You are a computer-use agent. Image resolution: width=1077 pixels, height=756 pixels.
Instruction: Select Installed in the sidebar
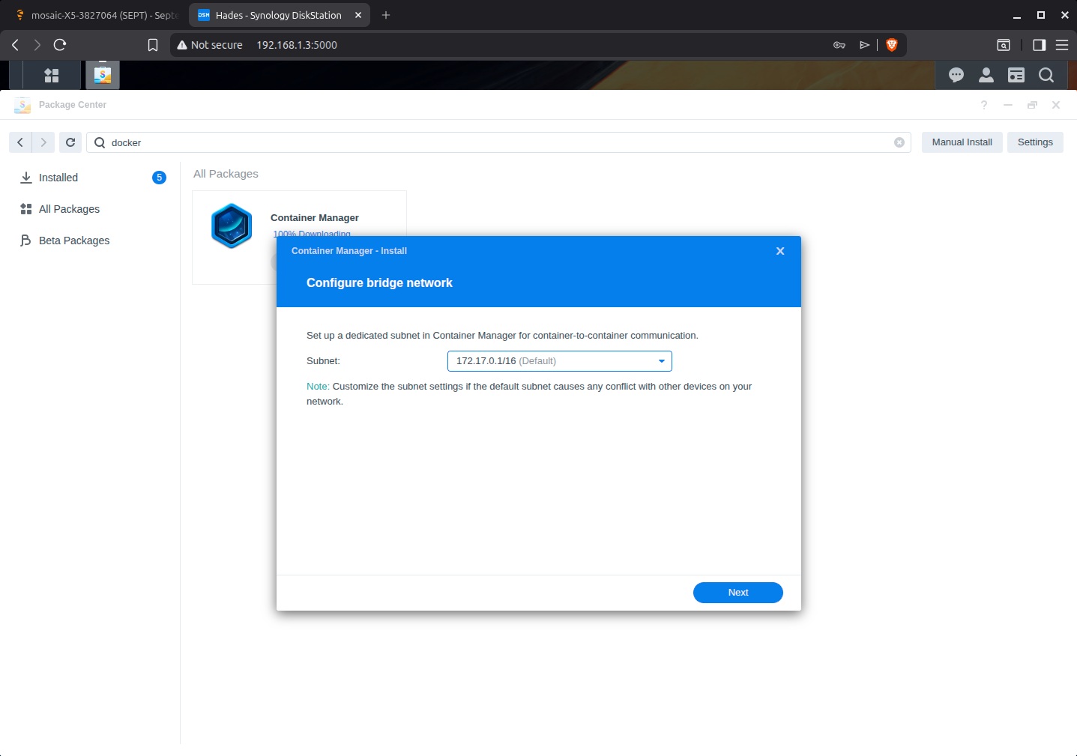(58, 178)
